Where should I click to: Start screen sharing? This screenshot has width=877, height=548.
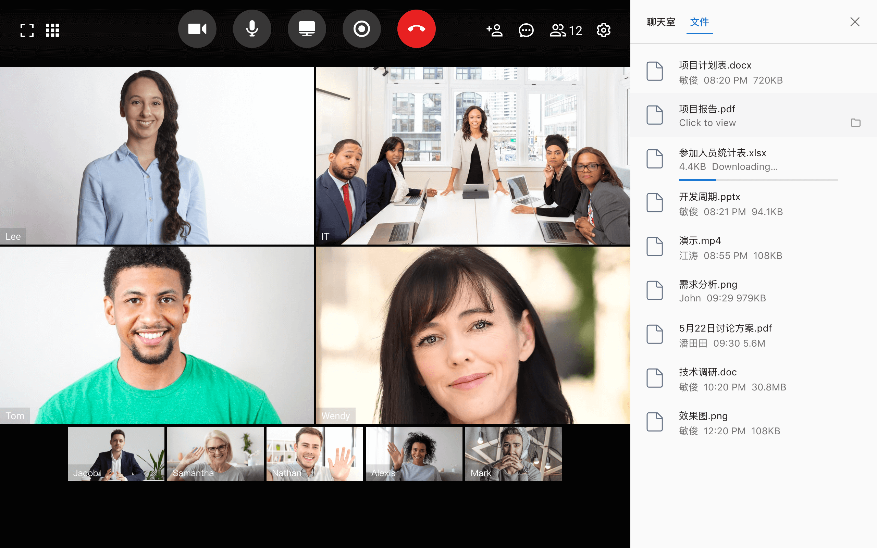[x=307, y=29]
